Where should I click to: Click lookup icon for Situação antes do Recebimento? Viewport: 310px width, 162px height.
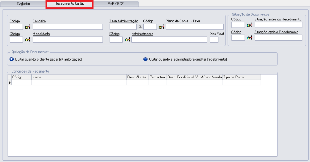click(250, 25)
